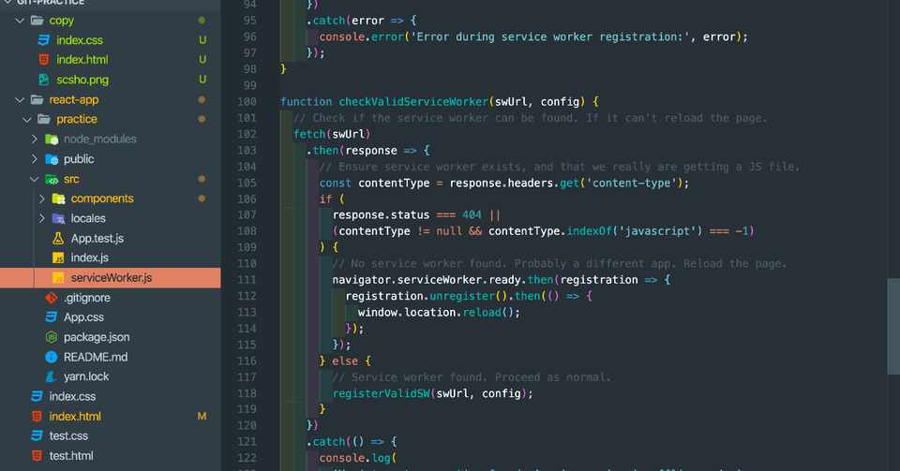Open package.json file
Viewport: 900px width, 471px height.
(97, 337)
